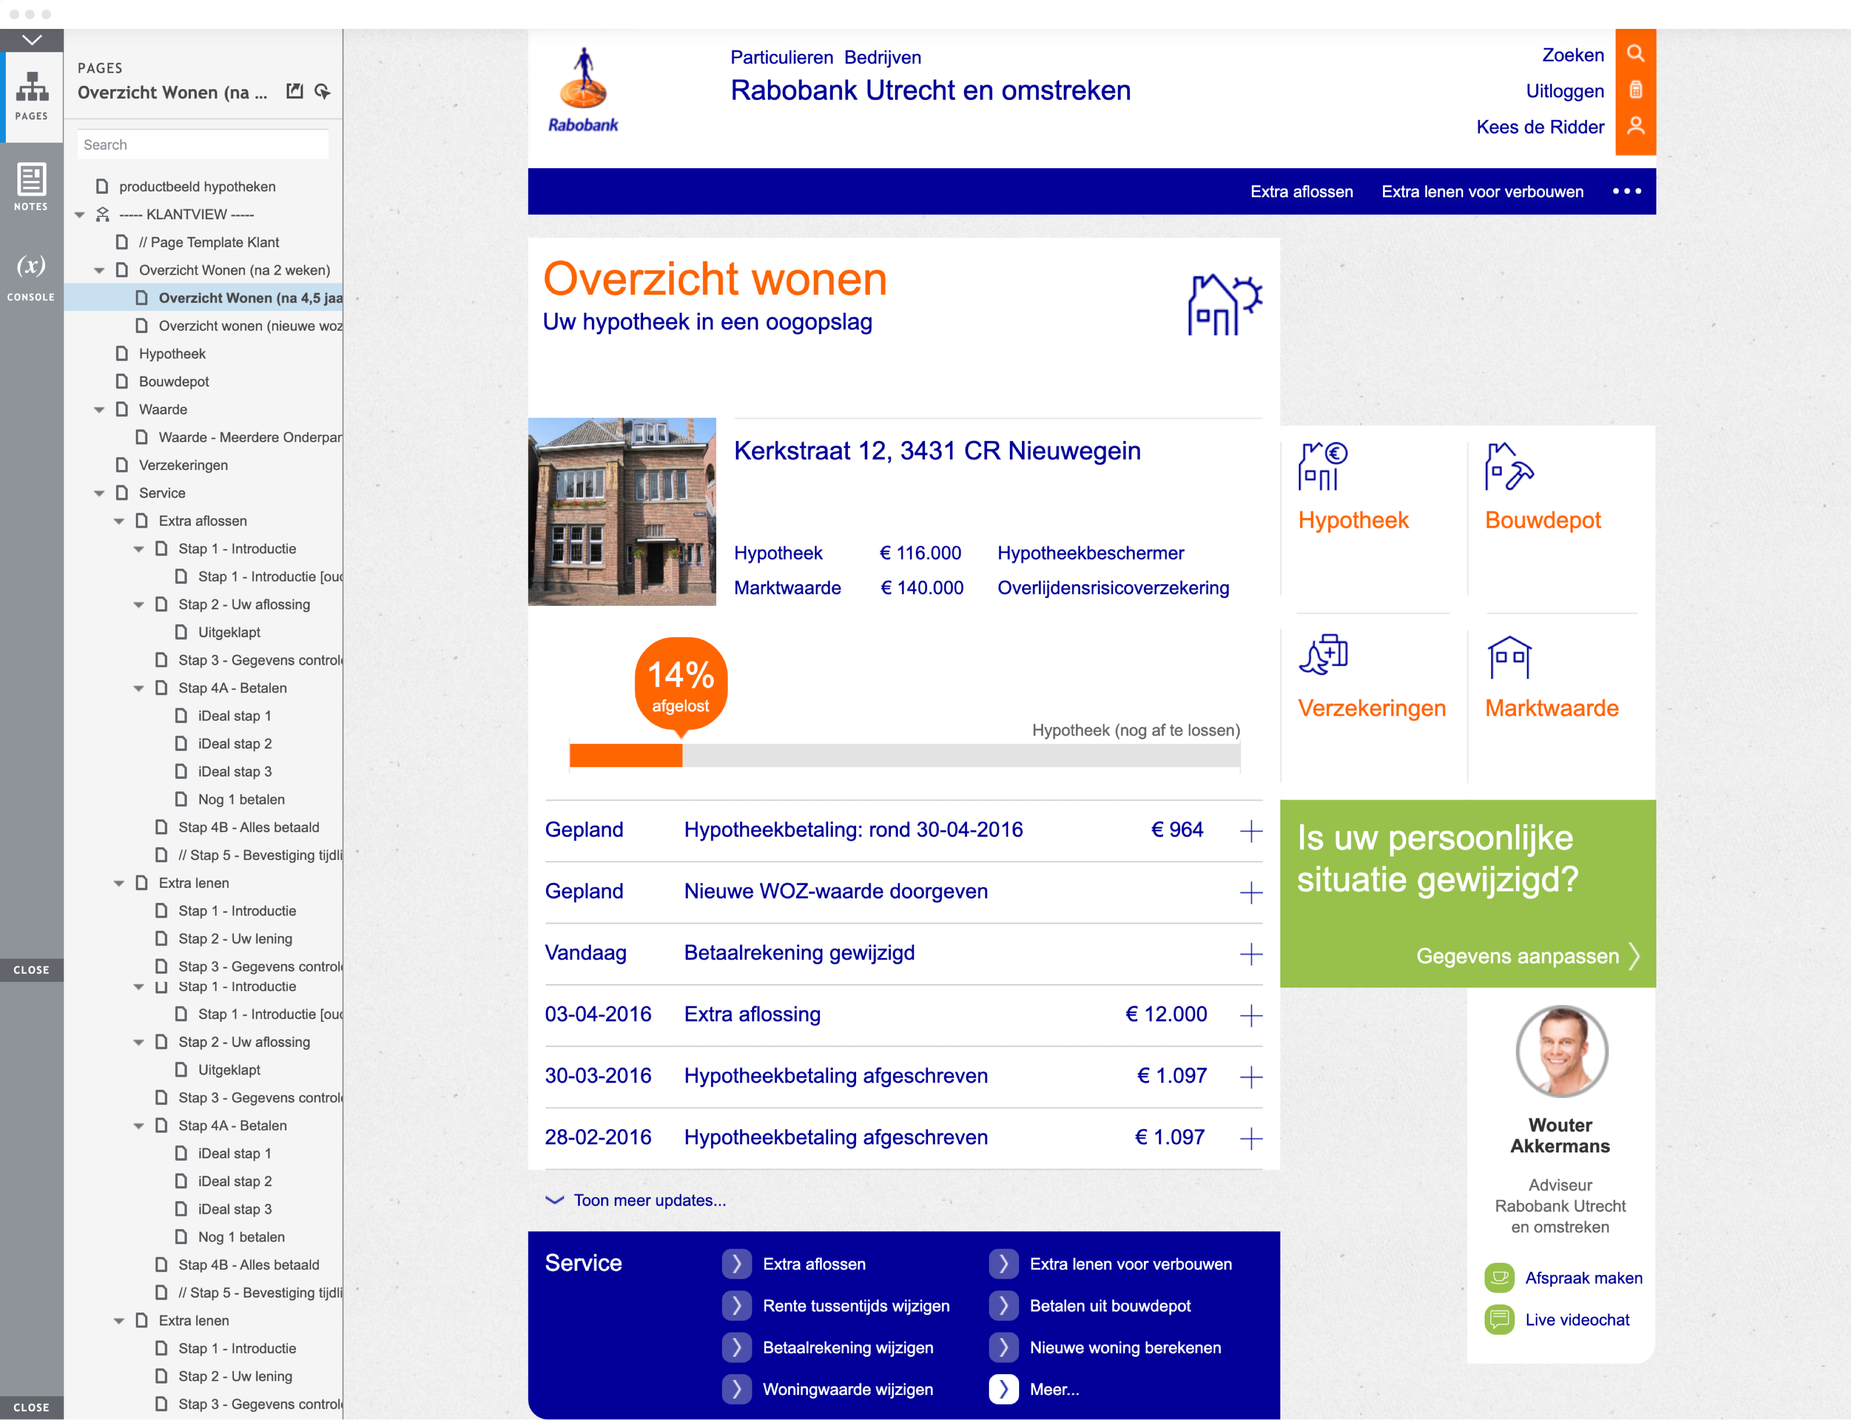Click the Marktwaarde € 140.000 value
Viewport: 1851px width, 1420px height.
pos(921,588)
